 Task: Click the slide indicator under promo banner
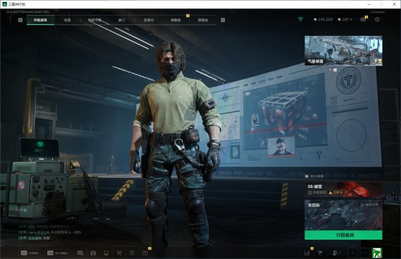tap(335, 69)
